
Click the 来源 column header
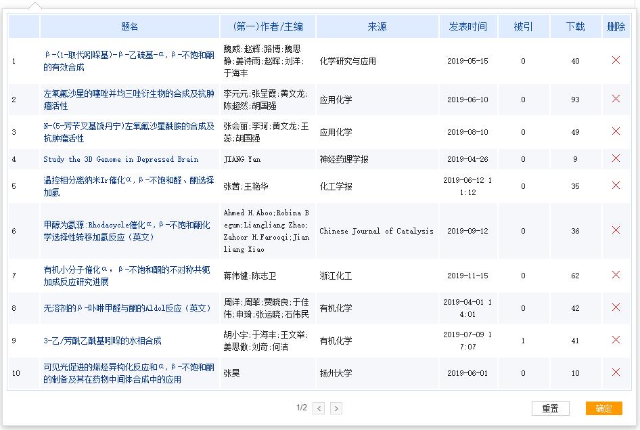point(377,26)
